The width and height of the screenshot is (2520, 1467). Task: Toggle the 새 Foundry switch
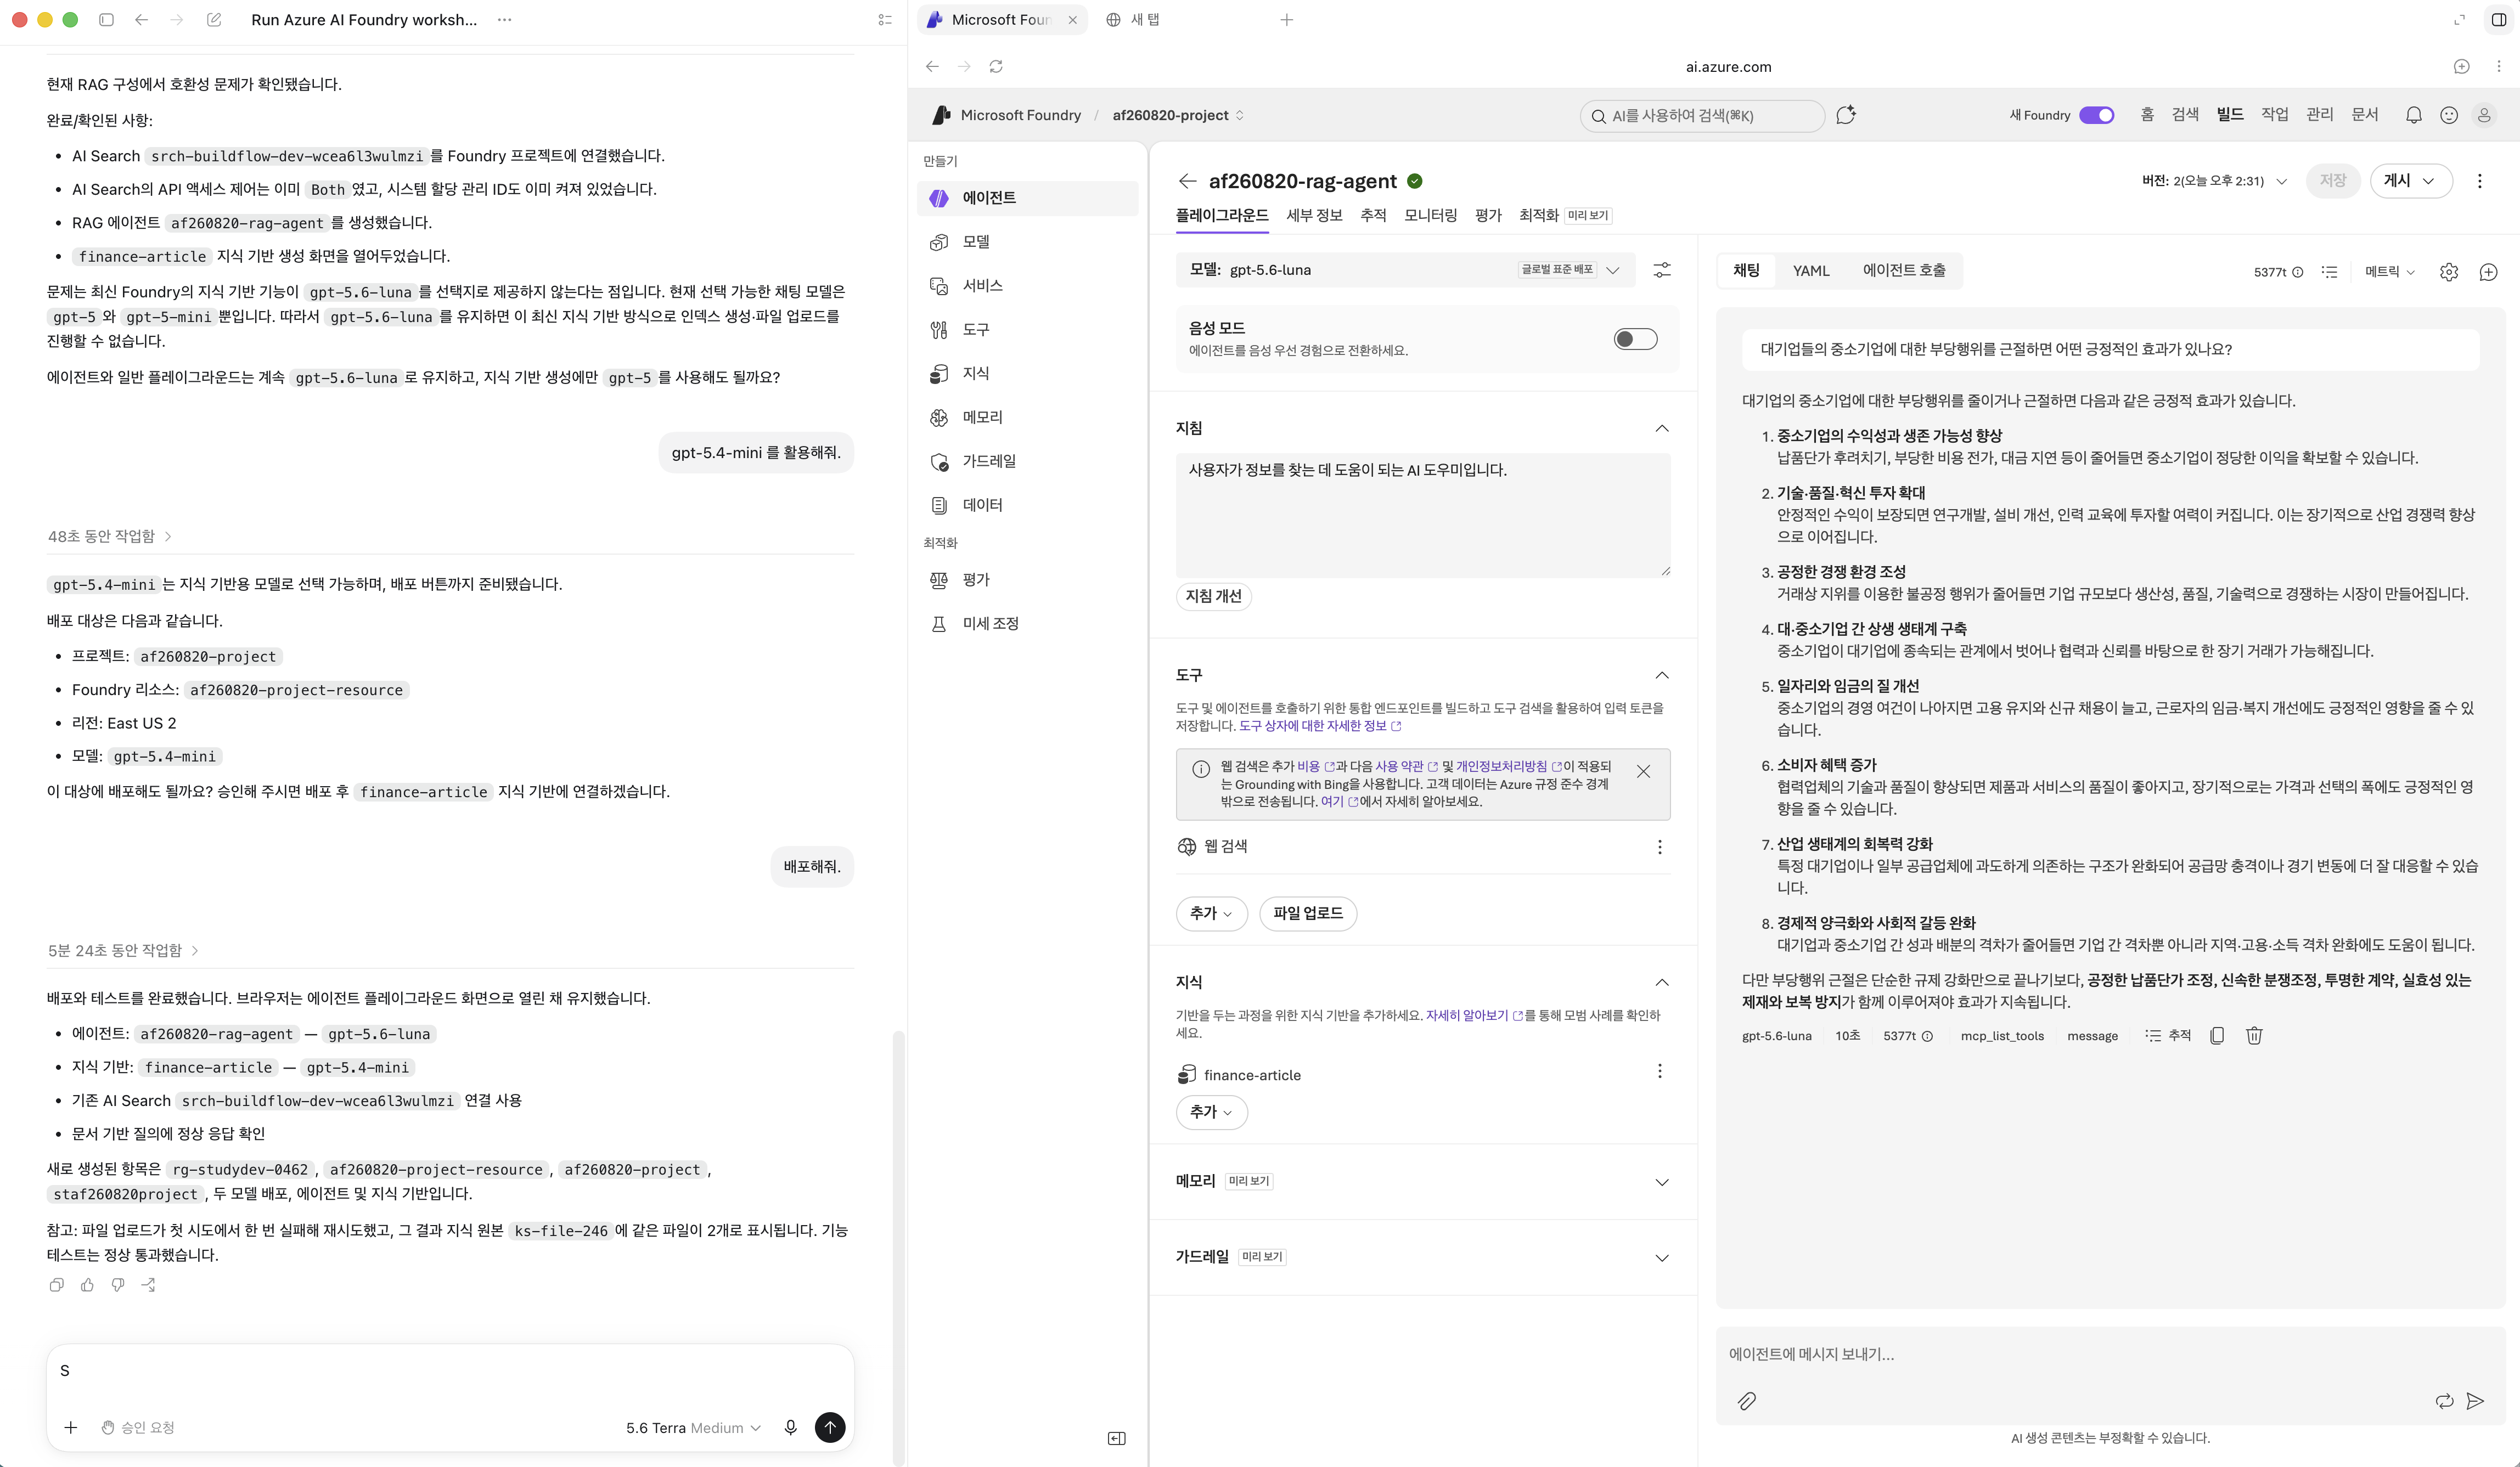pyautogui.click(x=2097, y=115)
